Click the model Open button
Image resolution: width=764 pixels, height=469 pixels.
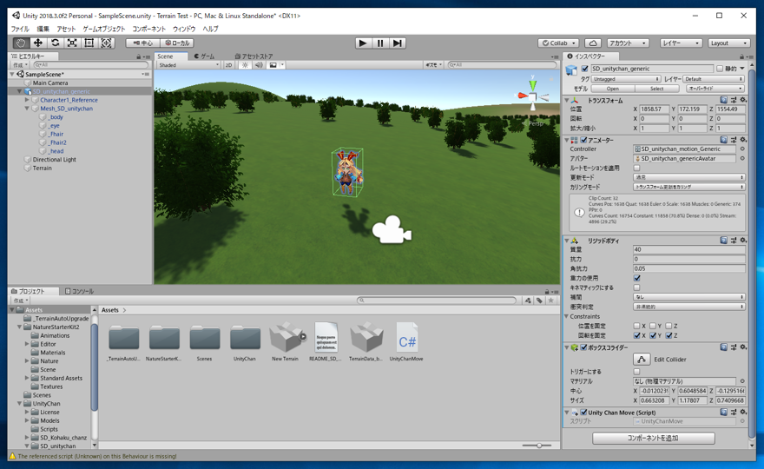(612, 89)
